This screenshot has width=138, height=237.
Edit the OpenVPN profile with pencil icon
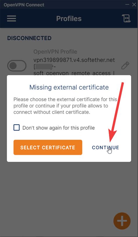point(125,66)
